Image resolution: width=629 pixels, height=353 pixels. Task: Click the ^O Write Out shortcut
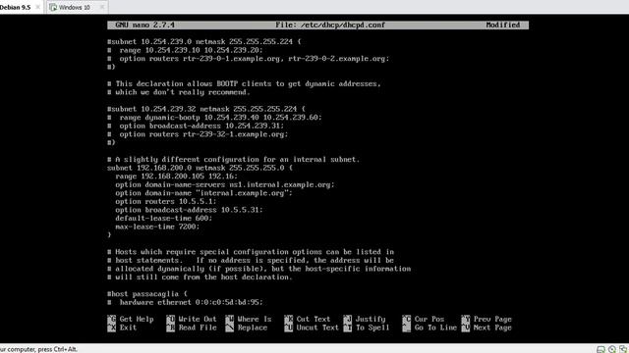pyautogui.click(x=192, y=319)
